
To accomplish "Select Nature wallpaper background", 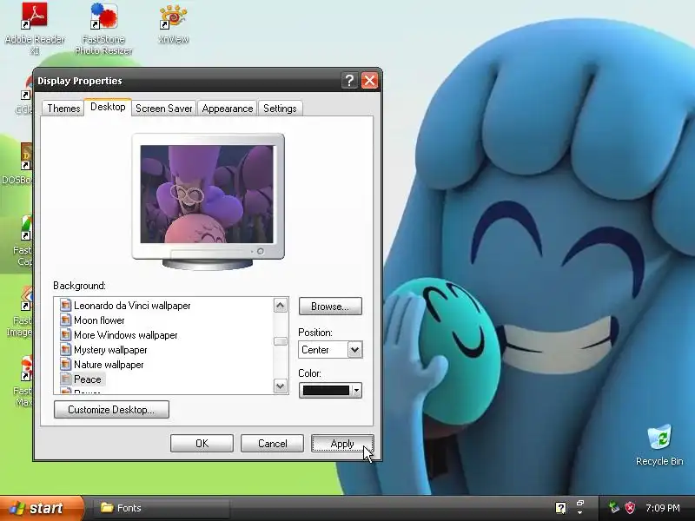I will coord(109,364).
